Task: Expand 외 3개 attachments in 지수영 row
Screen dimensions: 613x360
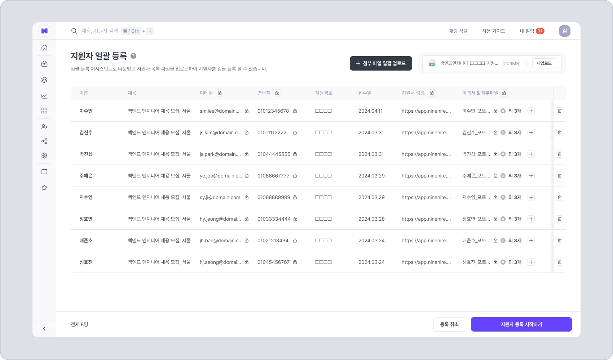Action: click(515, 197)
